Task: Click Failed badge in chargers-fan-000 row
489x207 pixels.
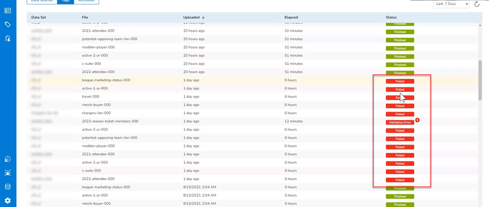Action: 400,114
